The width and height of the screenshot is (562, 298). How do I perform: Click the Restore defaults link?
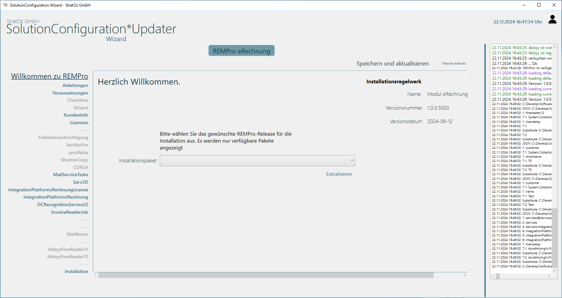454,64
